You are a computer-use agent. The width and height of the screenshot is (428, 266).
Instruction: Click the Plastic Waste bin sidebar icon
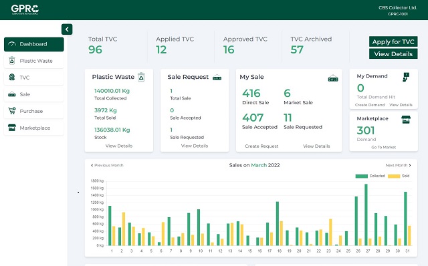tap(12, 60)
